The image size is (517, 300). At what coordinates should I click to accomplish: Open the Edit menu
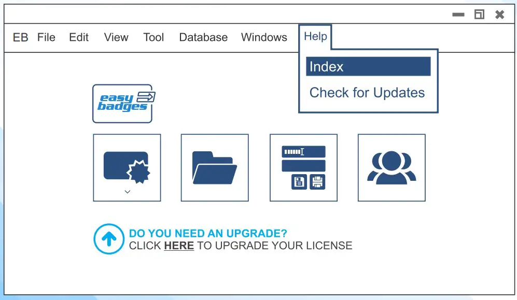[x=78, y=37]
